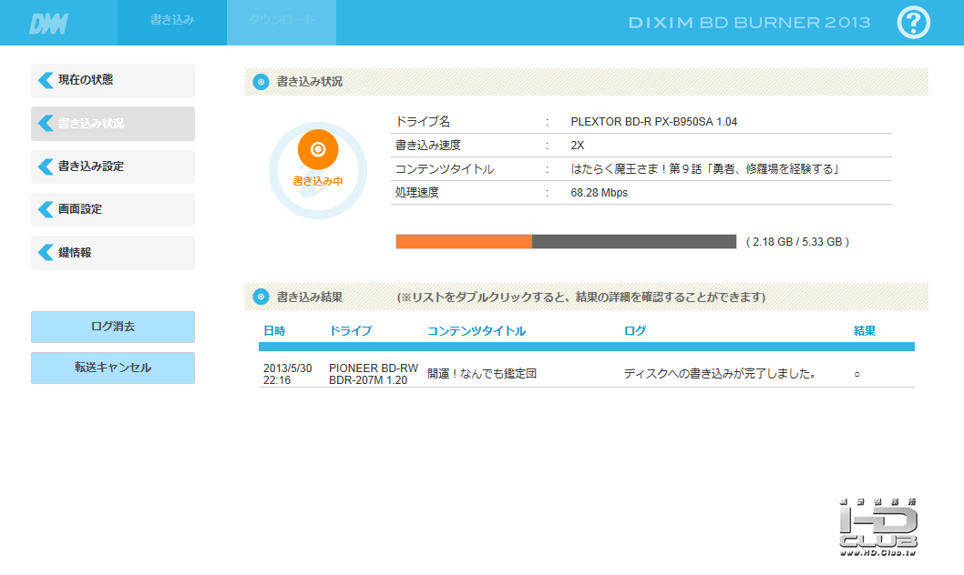Click the bullet icon beside 書き込み結果 header
Viewport: 964px width, 575px height.
261,297
